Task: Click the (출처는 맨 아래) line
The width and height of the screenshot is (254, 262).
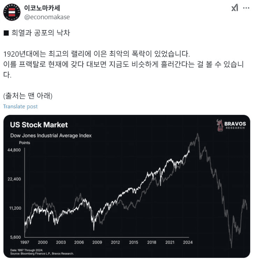Action: pyautogui.click(x=28, y=96)
